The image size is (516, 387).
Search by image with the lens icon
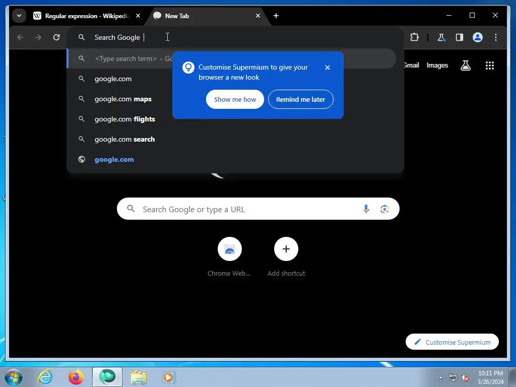(x=384, y=209)
